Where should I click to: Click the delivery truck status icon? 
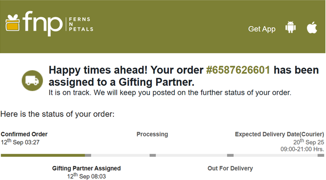tap(32, 80)
